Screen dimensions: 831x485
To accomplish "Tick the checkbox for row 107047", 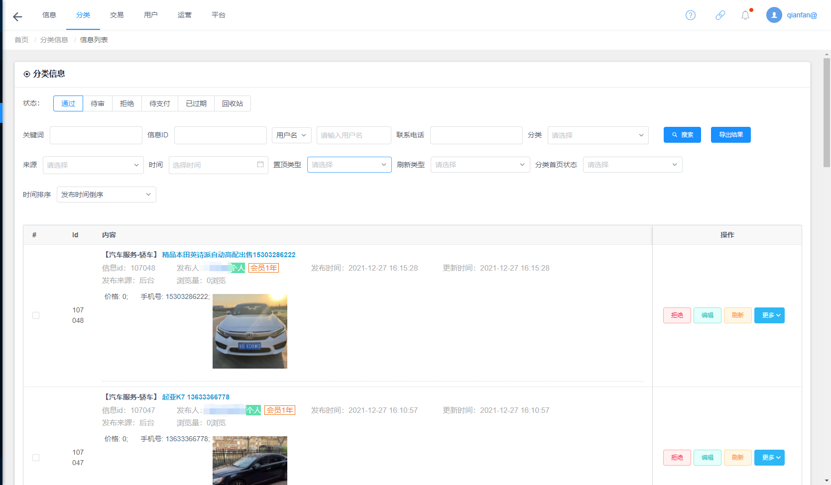I will coord(36,458).
